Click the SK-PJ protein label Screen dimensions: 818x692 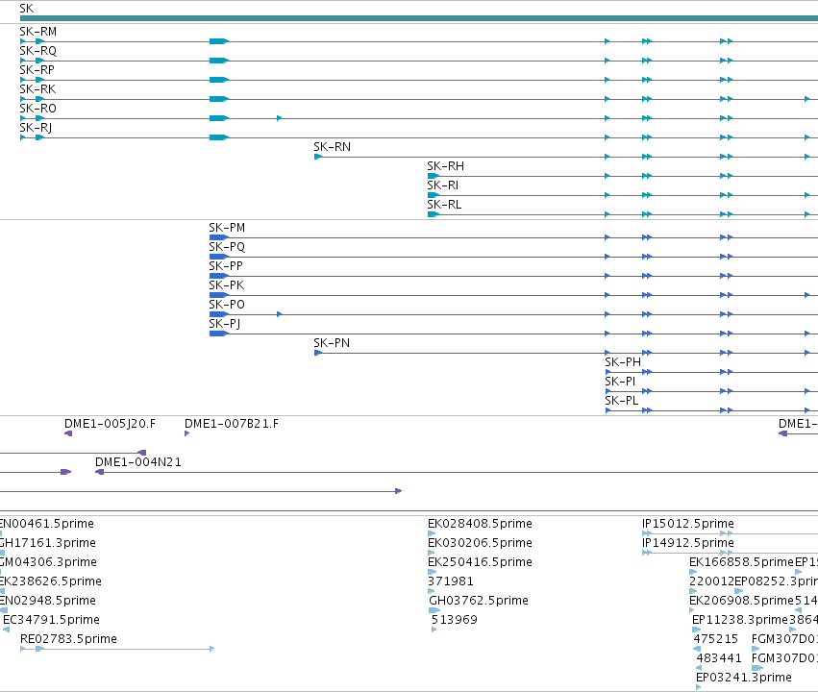coord(225,324)
